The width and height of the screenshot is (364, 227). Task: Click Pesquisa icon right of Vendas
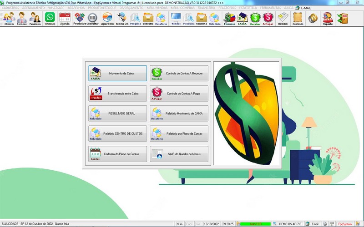point(189,19)
